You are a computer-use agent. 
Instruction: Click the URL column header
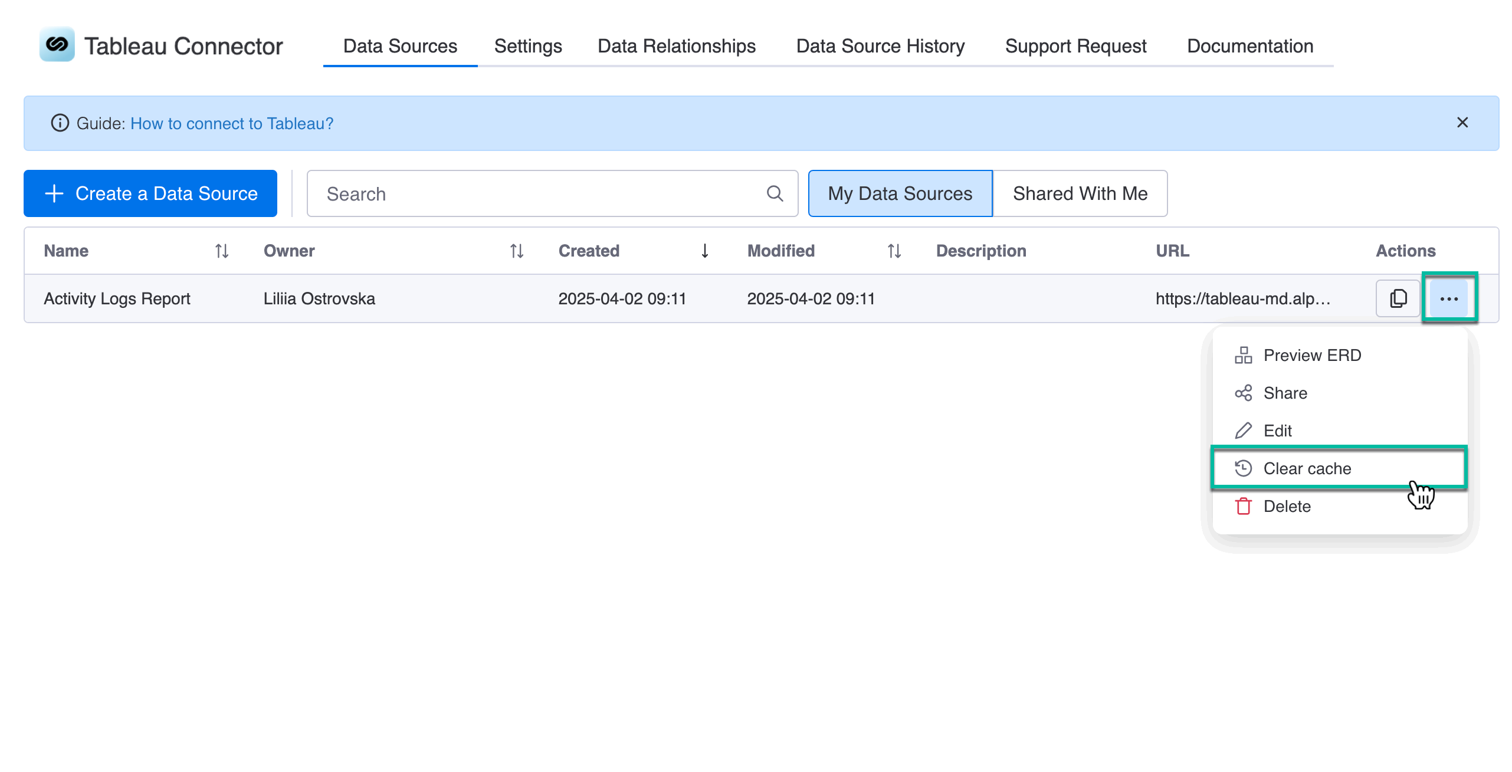[1172, 251]
